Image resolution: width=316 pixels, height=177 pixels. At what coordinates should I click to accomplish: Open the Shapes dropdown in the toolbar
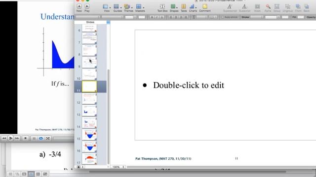click(174, 8)
